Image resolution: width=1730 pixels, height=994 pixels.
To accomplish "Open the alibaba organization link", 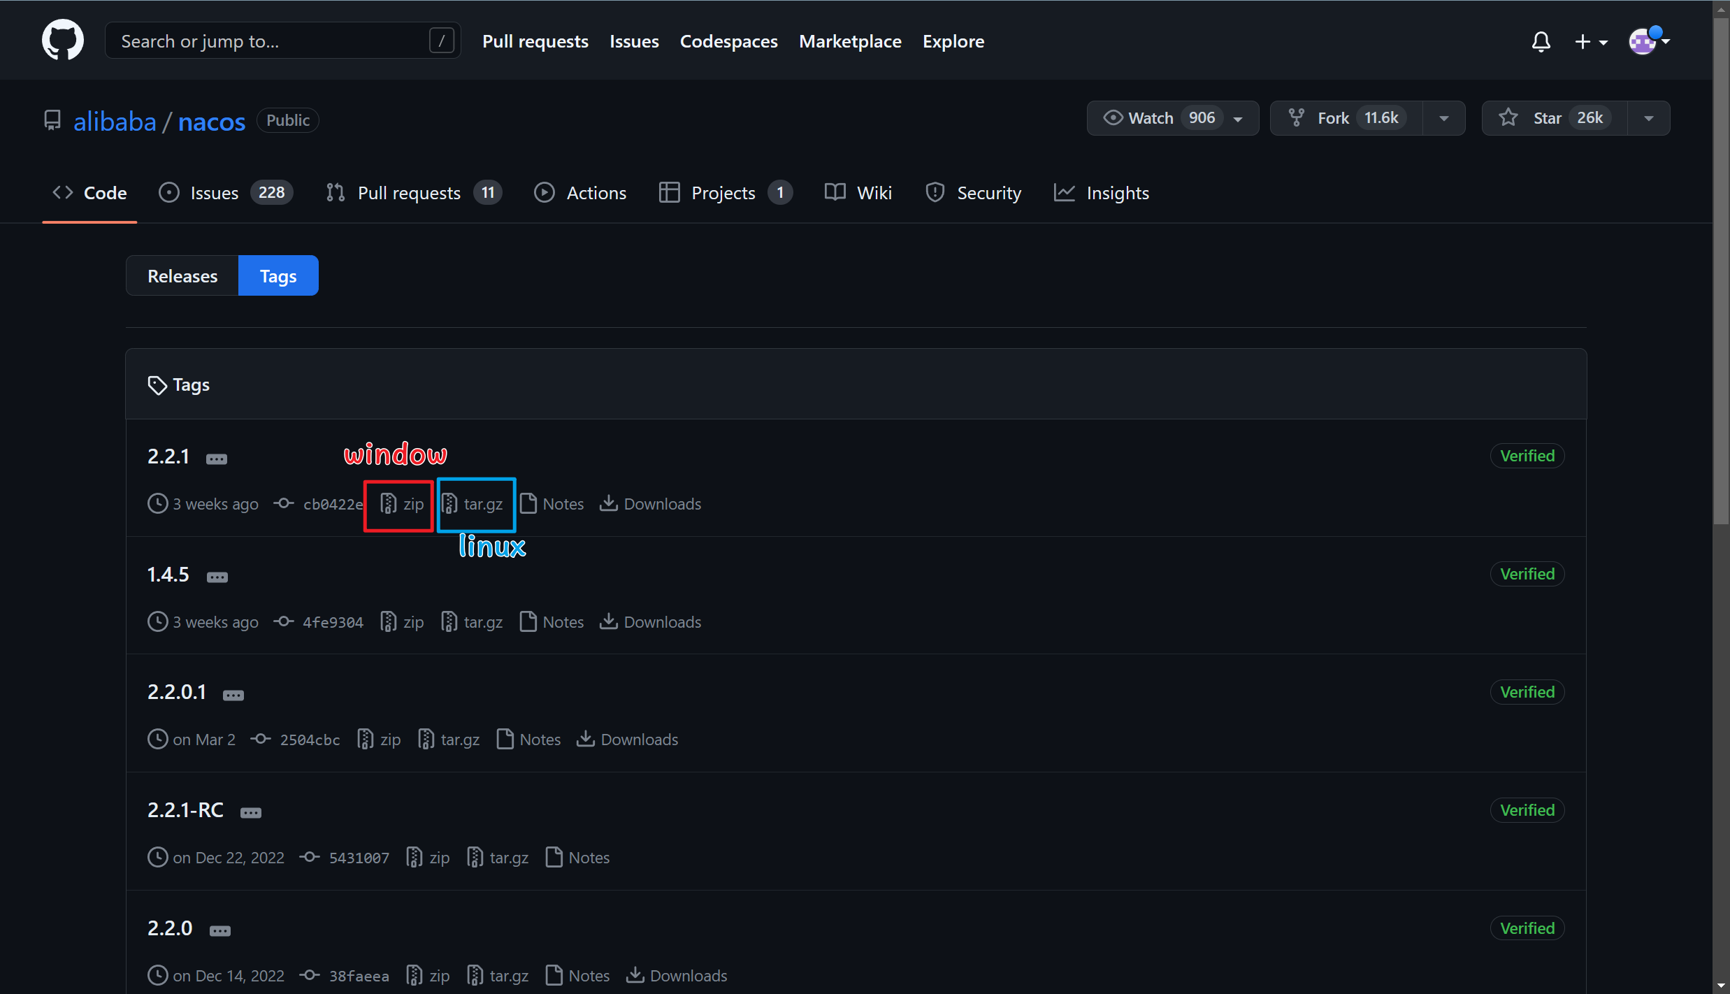I will [115, 122].
